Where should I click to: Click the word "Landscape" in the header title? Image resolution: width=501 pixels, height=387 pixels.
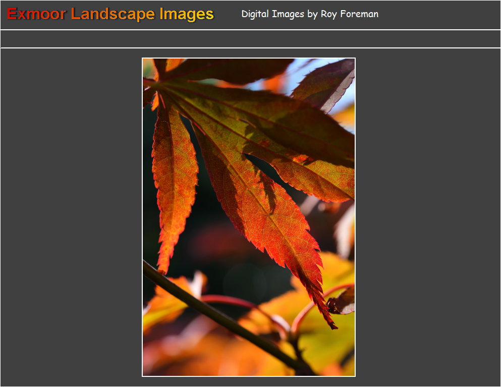[113, 14]
